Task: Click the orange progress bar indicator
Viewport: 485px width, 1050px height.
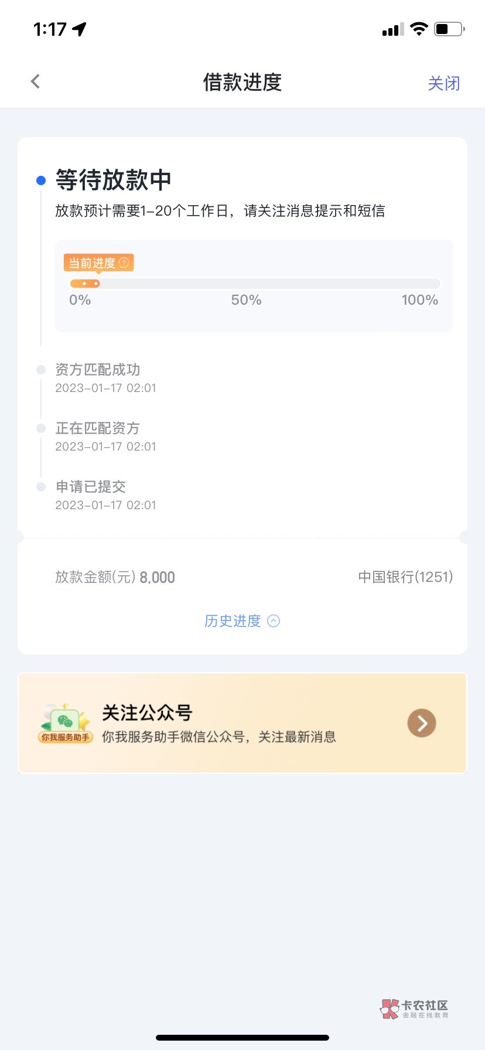Action: [x=85, y=284]
